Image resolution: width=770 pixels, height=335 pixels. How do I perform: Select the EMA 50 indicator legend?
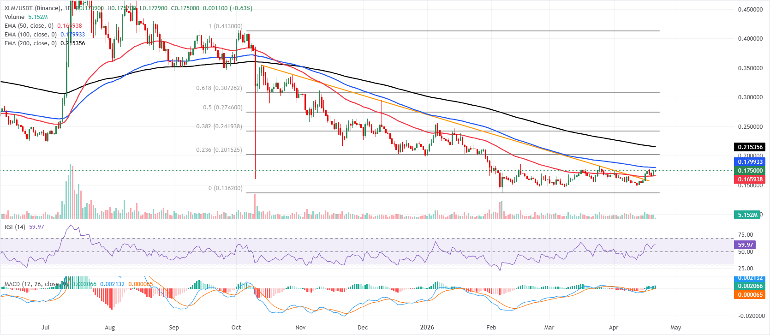tap(29, 26)
